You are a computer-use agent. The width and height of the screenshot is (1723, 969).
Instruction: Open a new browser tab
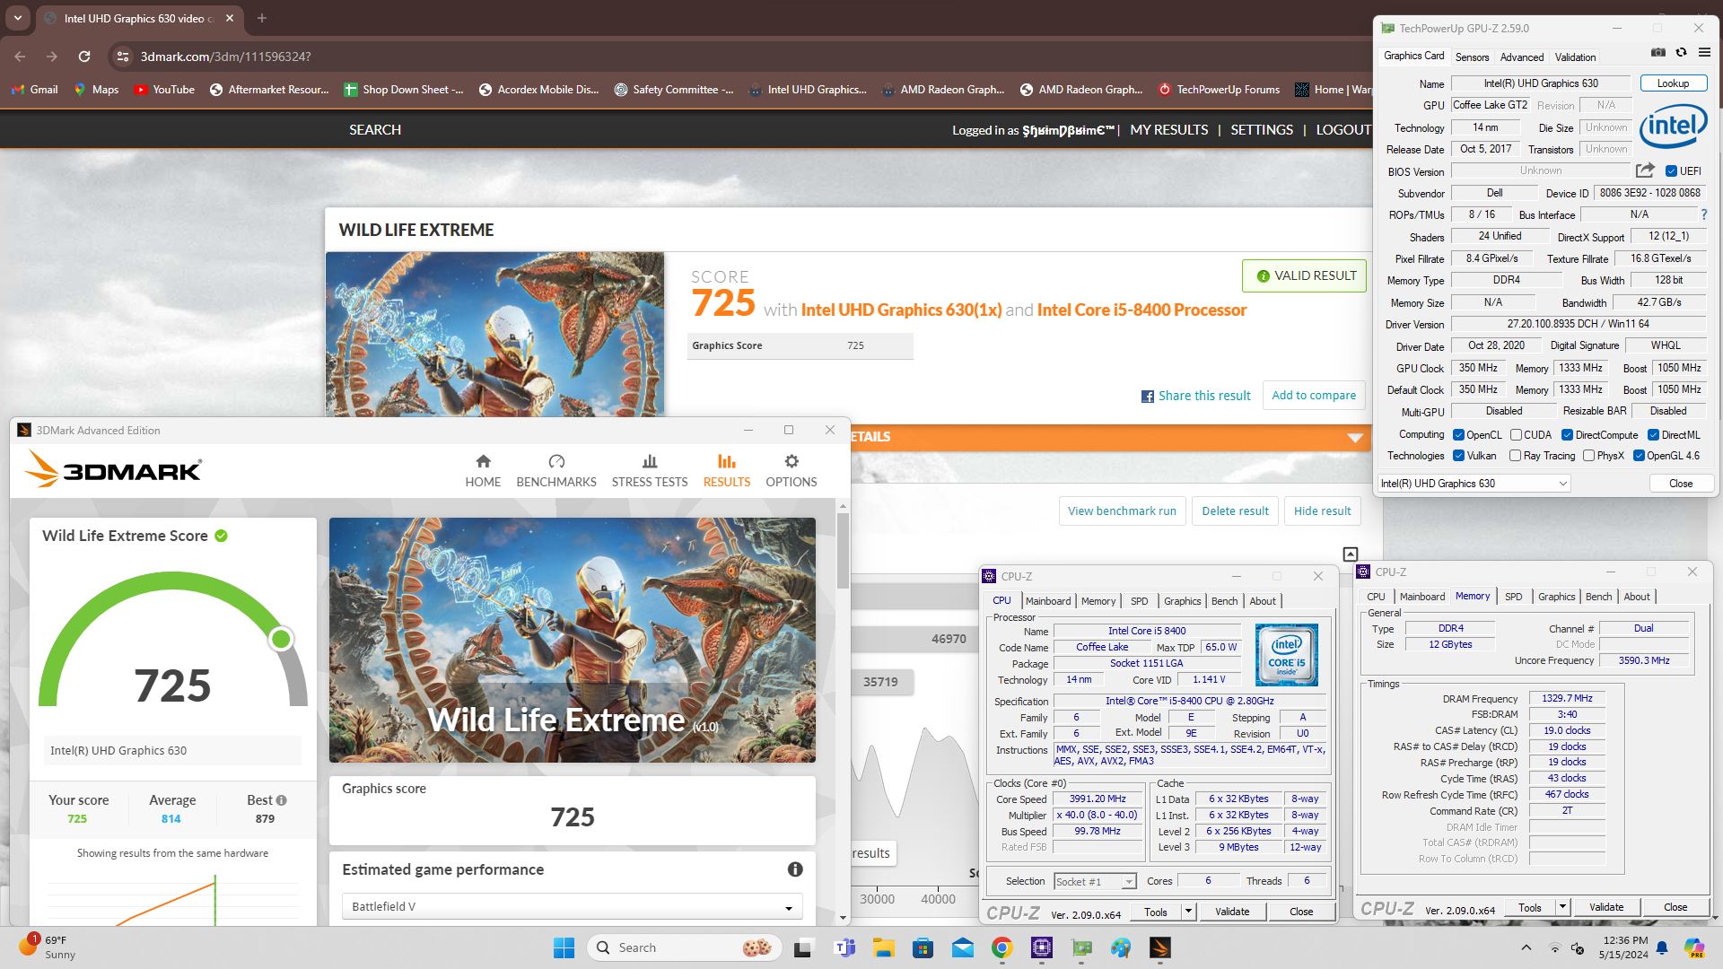[262, 18]
